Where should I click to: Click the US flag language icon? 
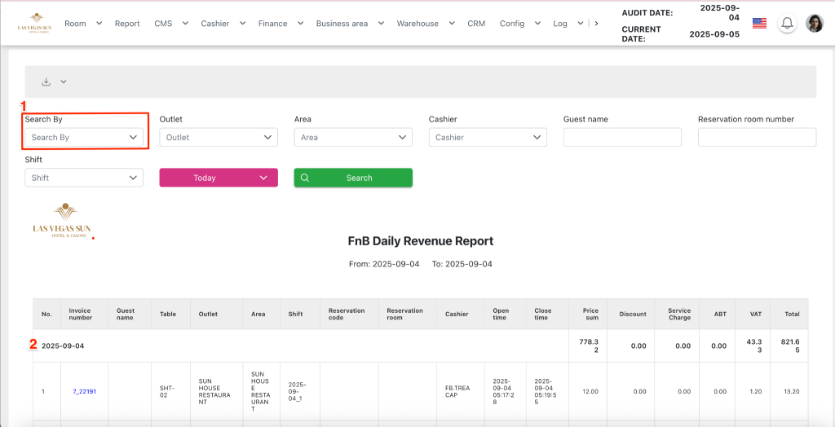tap(759, 24)
